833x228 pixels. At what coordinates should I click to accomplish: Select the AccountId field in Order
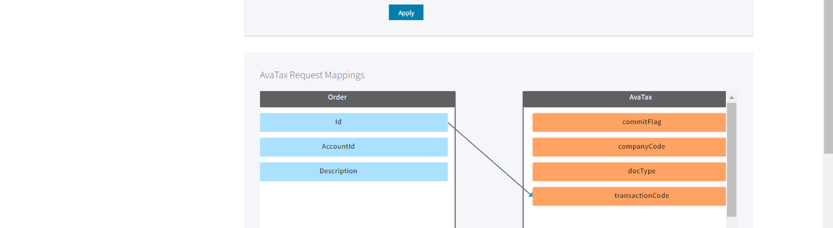click(x=353, y=147)
